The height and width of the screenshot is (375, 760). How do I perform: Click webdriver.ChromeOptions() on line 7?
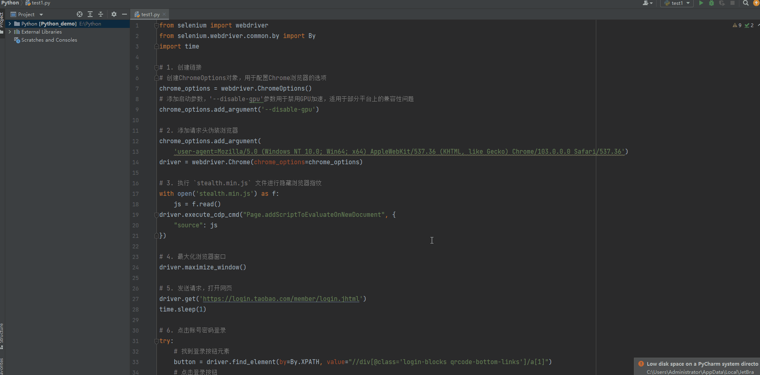266,89
